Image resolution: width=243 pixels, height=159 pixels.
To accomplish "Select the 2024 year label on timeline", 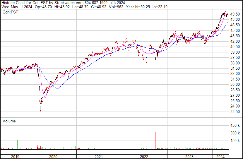I will coord(220,157).
